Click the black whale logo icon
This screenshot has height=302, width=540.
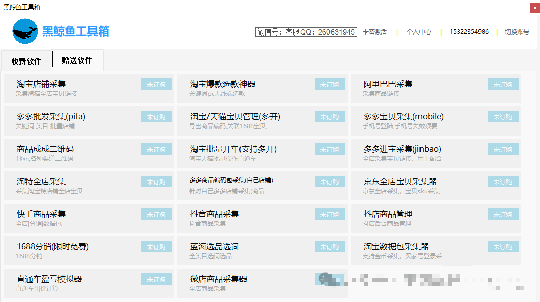25,31
